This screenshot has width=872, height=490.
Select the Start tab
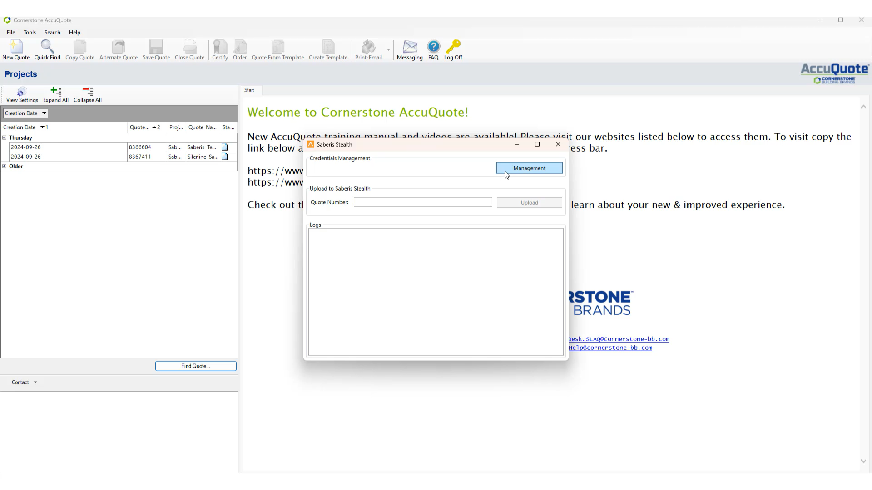click(249, 90)
